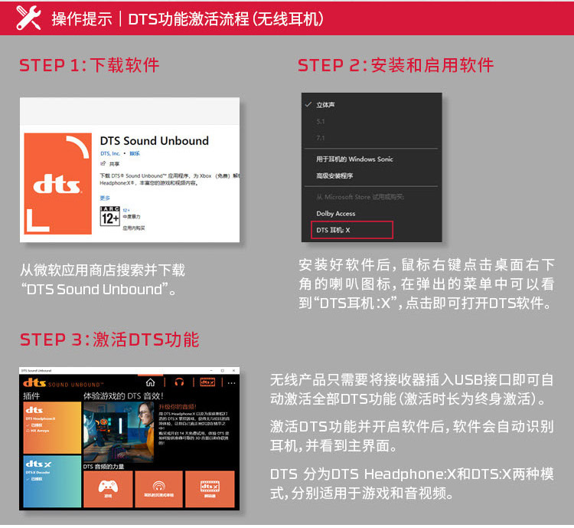Click the 更多 link in Store description
The height and width of the screenshot is (528, 574).
[105, 198]
